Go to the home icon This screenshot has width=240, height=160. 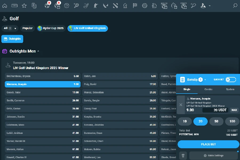[5, 6]
